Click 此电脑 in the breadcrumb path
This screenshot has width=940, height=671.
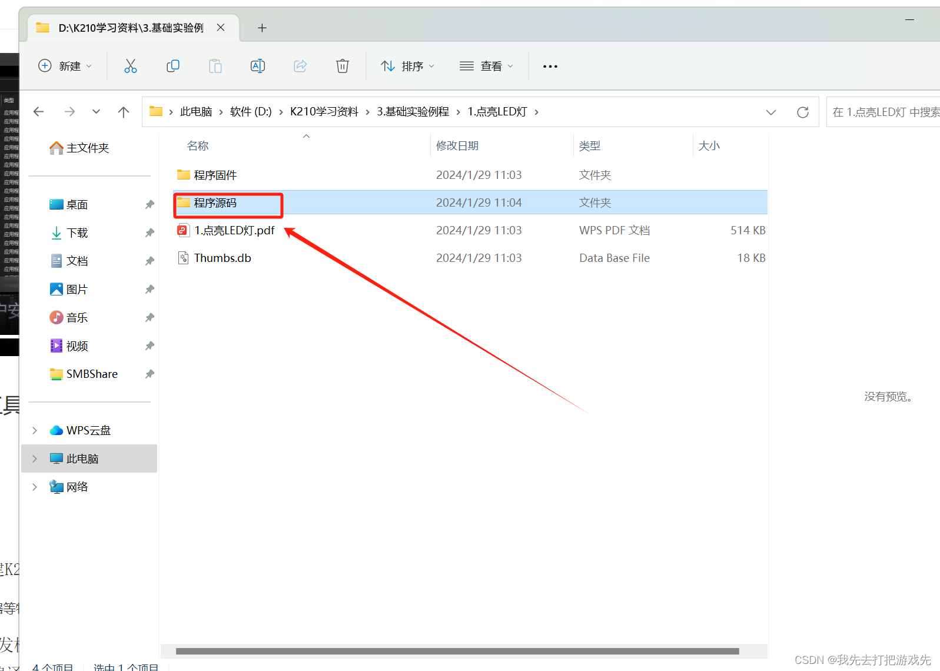(196, 112)
